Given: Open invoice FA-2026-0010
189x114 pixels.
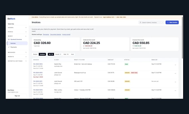Looking at the screenshot, I should pos(38,90).
